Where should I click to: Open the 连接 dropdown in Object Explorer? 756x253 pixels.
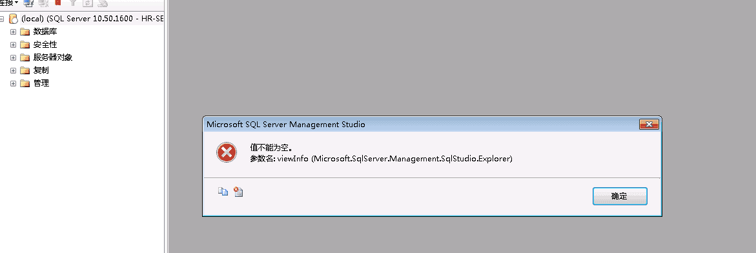[x=8, y=3]
